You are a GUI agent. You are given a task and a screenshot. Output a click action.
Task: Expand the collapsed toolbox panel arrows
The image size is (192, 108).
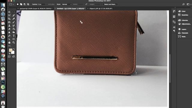pyautogui.click(x=8, y=7)
